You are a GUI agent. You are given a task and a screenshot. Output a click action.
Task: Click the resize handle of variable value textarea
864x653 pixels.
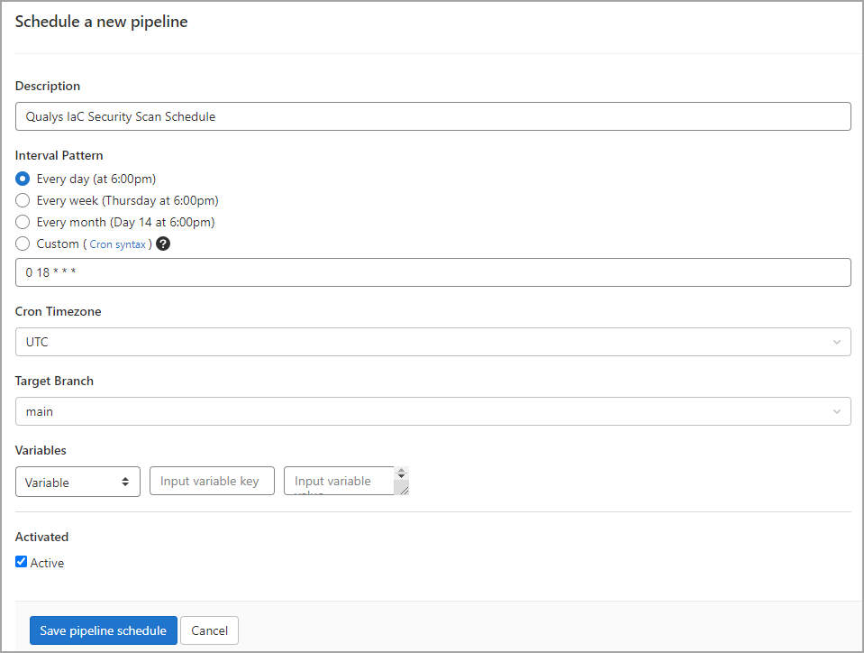pyautogui.click(x=403, y=490)
